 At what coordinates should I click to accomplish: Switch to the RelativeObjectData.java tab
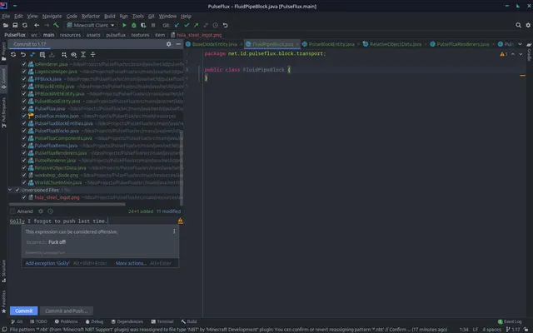tap(396, 44)
